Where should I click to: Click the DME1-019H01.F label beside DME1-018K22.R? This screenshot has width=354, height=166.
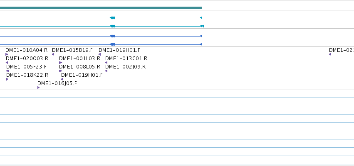click(82, 75)
